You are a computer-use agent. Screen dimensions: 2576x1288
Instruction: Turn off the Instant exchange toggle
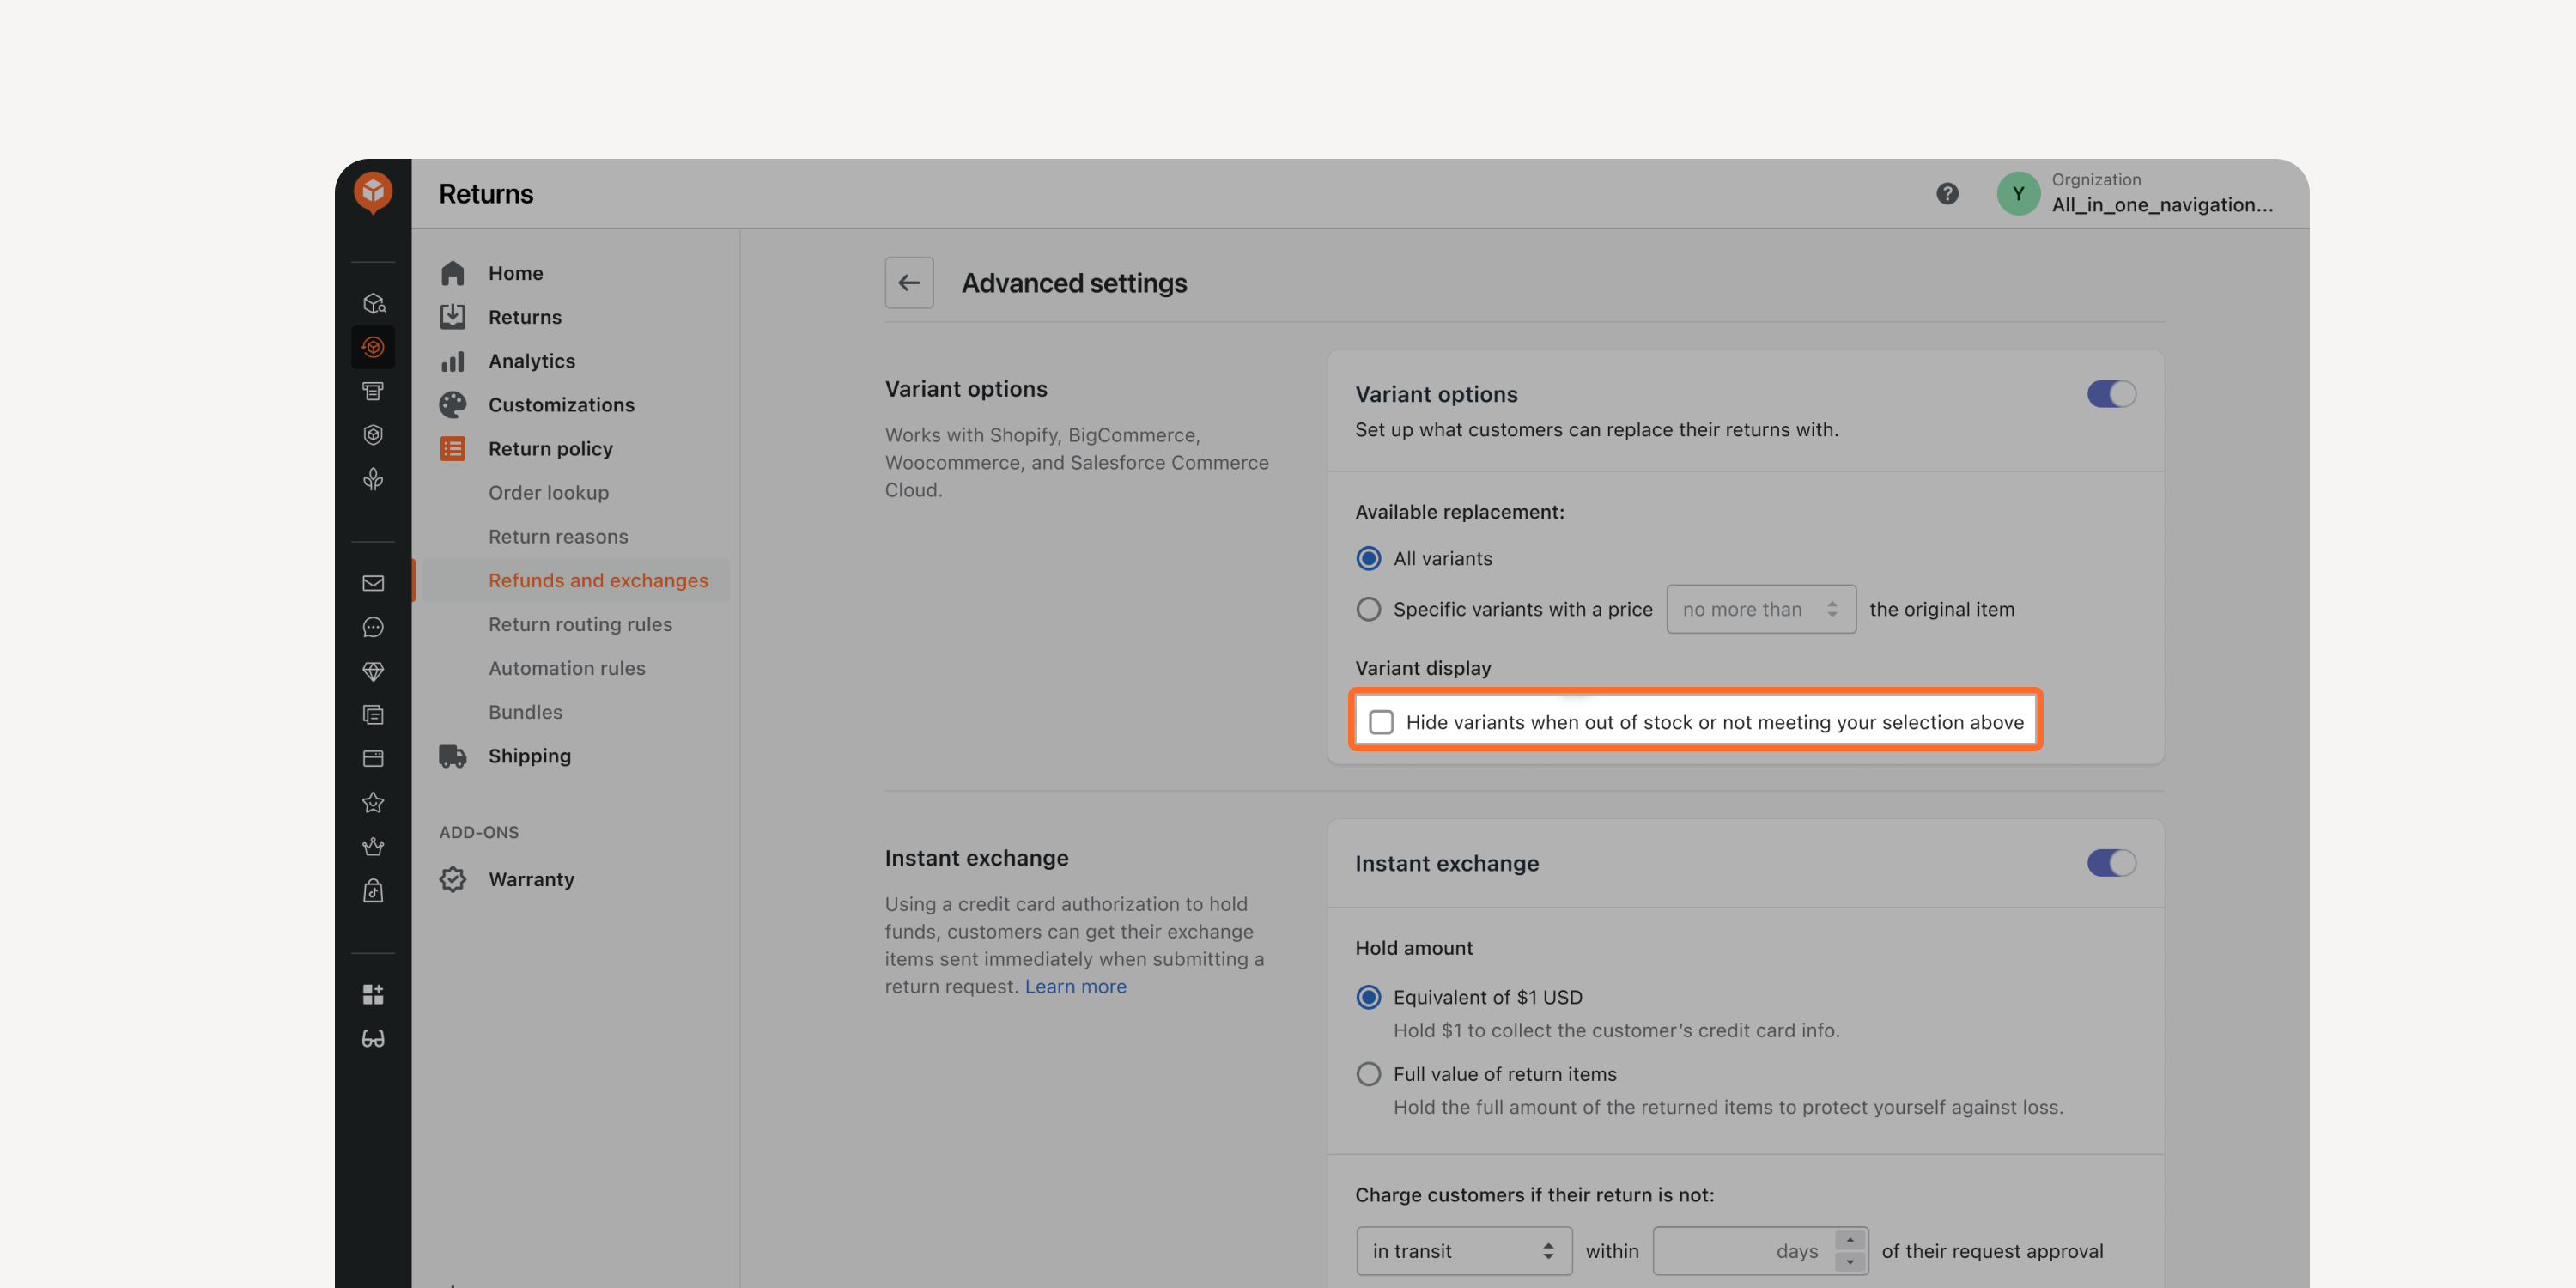(x=2111, y=863)
